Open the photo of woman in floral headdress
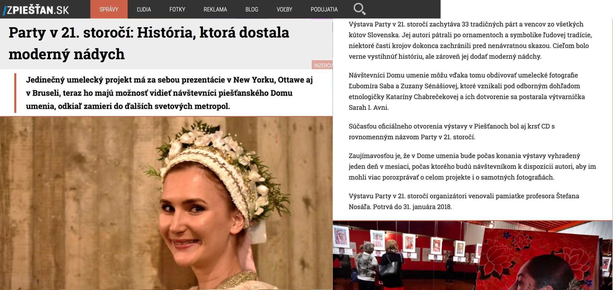The width and height of the screenshot is (613, 290). click(x=166, y=203)
